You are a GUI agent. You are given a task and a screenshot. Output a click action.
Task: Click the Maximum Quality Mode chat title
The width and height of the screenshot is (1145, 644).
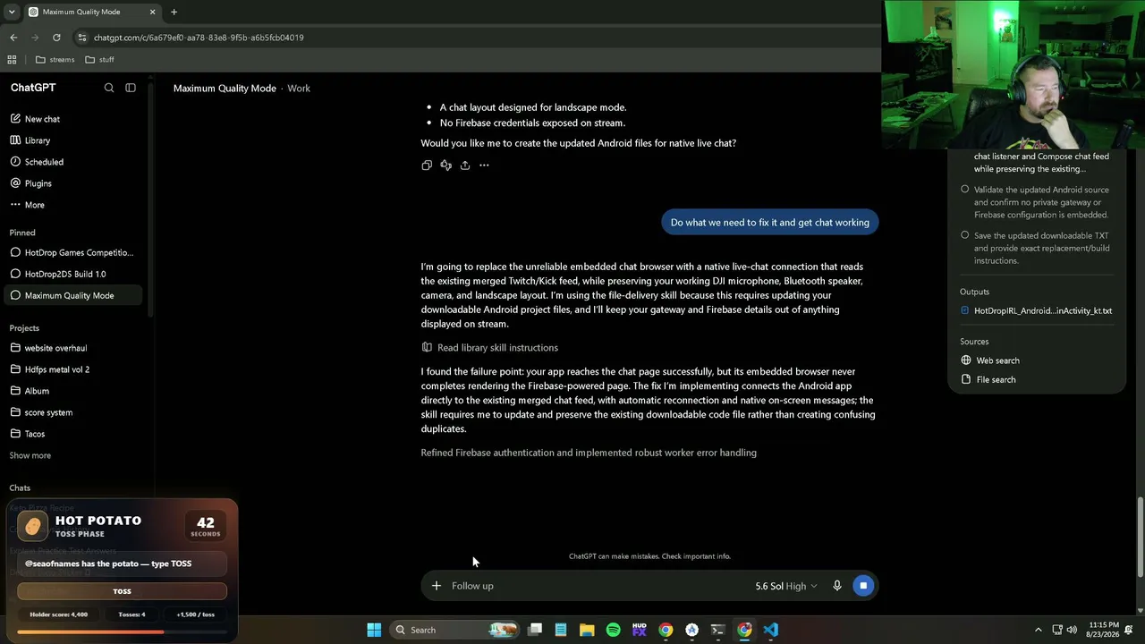(x=225, y=89)
